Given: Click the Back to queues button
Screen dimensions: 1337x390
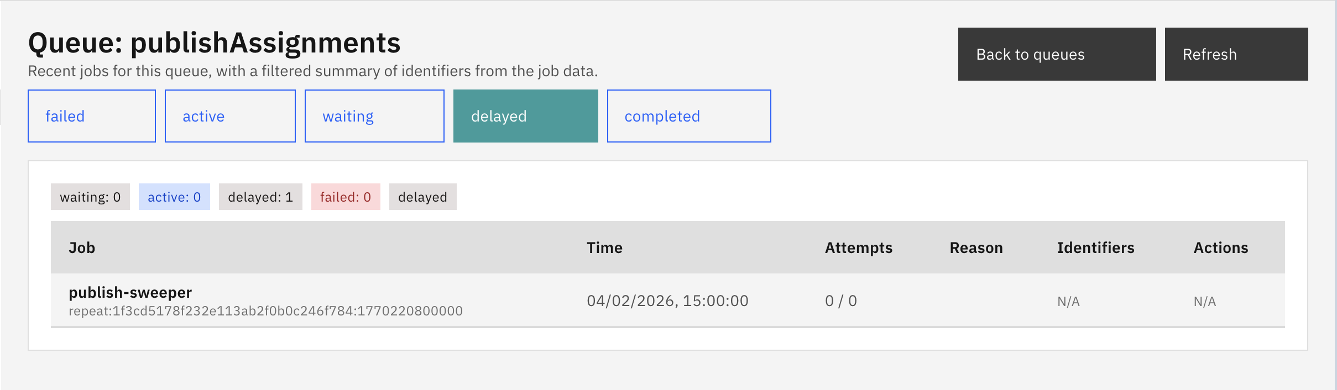Looking at the screenshot, I should 1056,54.
